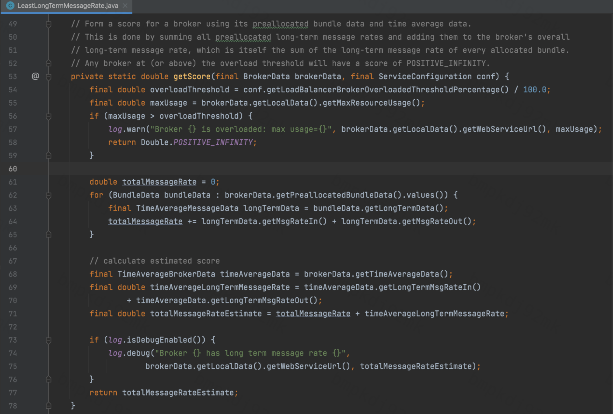Click totalMessageRateEstimate declaration on line 71
The height and width of the screenshot is (414, 613).
(206, 314)
